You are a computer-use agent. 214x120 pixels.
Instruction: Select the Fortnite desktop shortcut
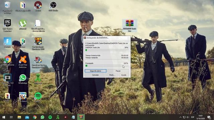(7, 42)
